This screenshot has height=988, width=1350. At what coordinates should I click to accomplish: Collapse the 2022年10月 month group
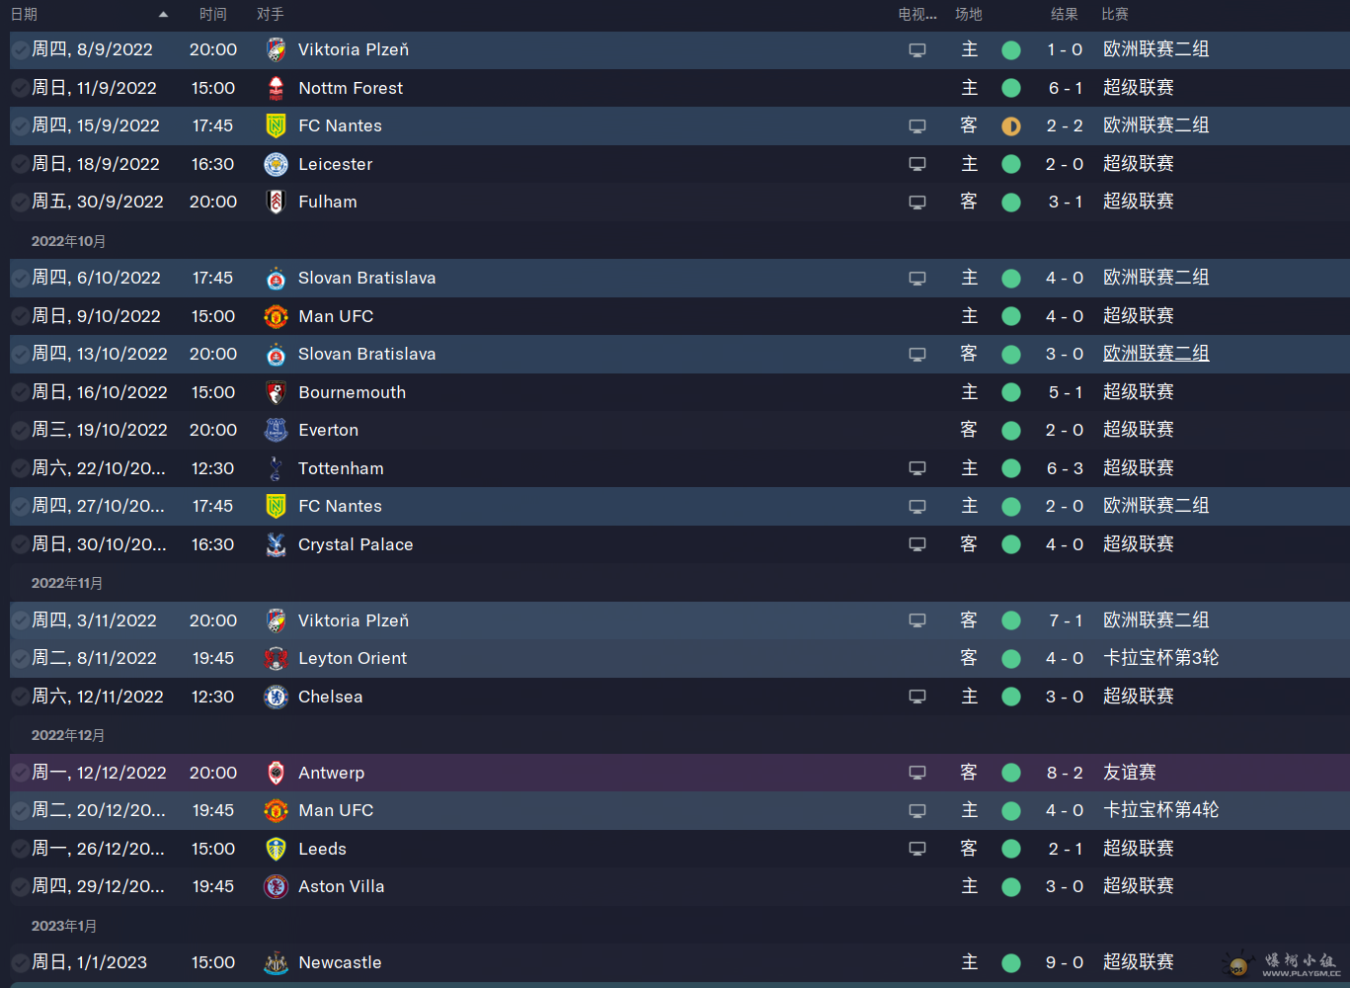(x=68, y=241)
